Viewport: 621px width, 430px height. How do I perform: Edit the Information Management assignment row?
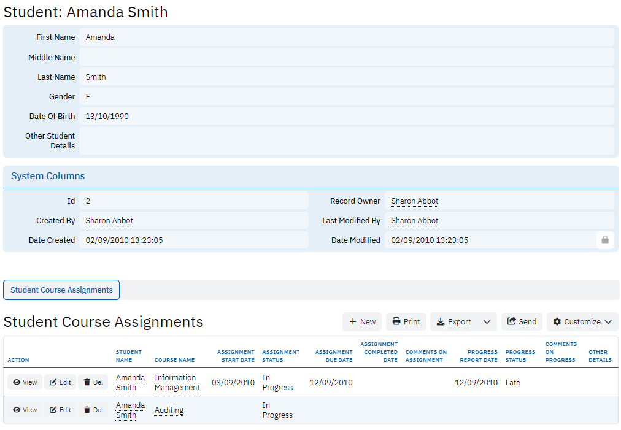click(60, 382)
